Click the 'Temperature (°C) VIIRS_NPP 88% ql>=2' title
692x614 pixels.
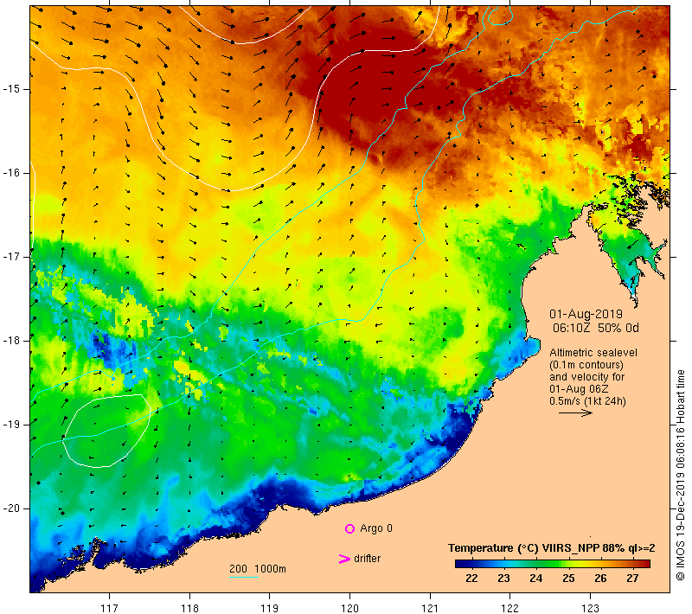pyautogui.click(x=552, y=548)
